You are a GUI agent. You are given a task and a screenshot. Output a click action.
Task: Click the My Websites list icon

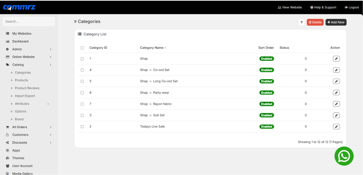(7, 34)
